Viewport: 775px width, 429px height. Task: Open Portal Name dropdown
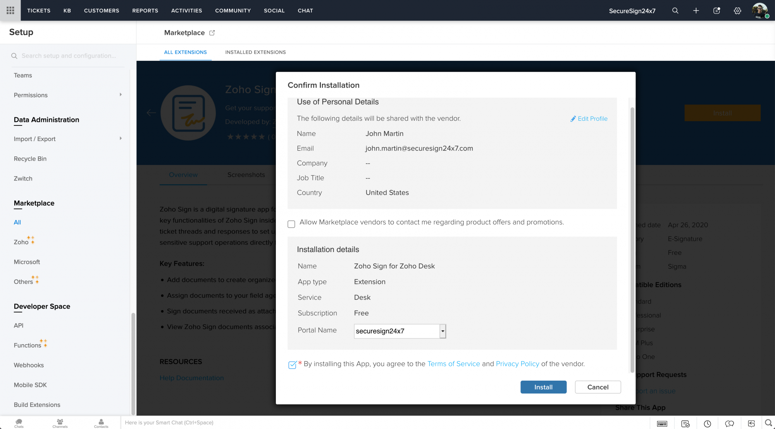[443, 331]
